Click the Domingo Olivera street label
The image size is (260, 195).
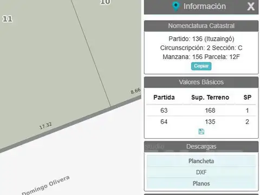click(x=45, y=185)
